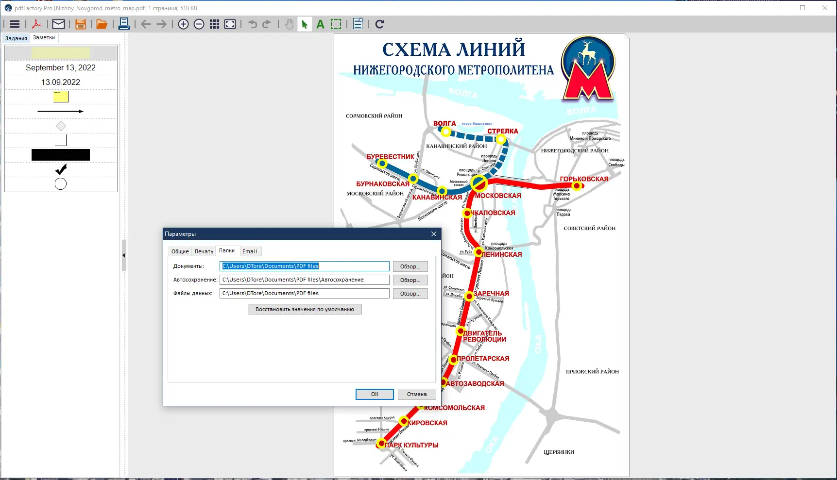The image size is (837, 480).
Task: Open a file using the folder icon
Action: [102, 24]
